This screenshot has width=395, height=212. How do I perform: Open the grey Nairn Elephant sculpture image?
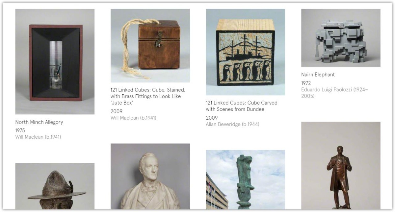tap(341, 38)
